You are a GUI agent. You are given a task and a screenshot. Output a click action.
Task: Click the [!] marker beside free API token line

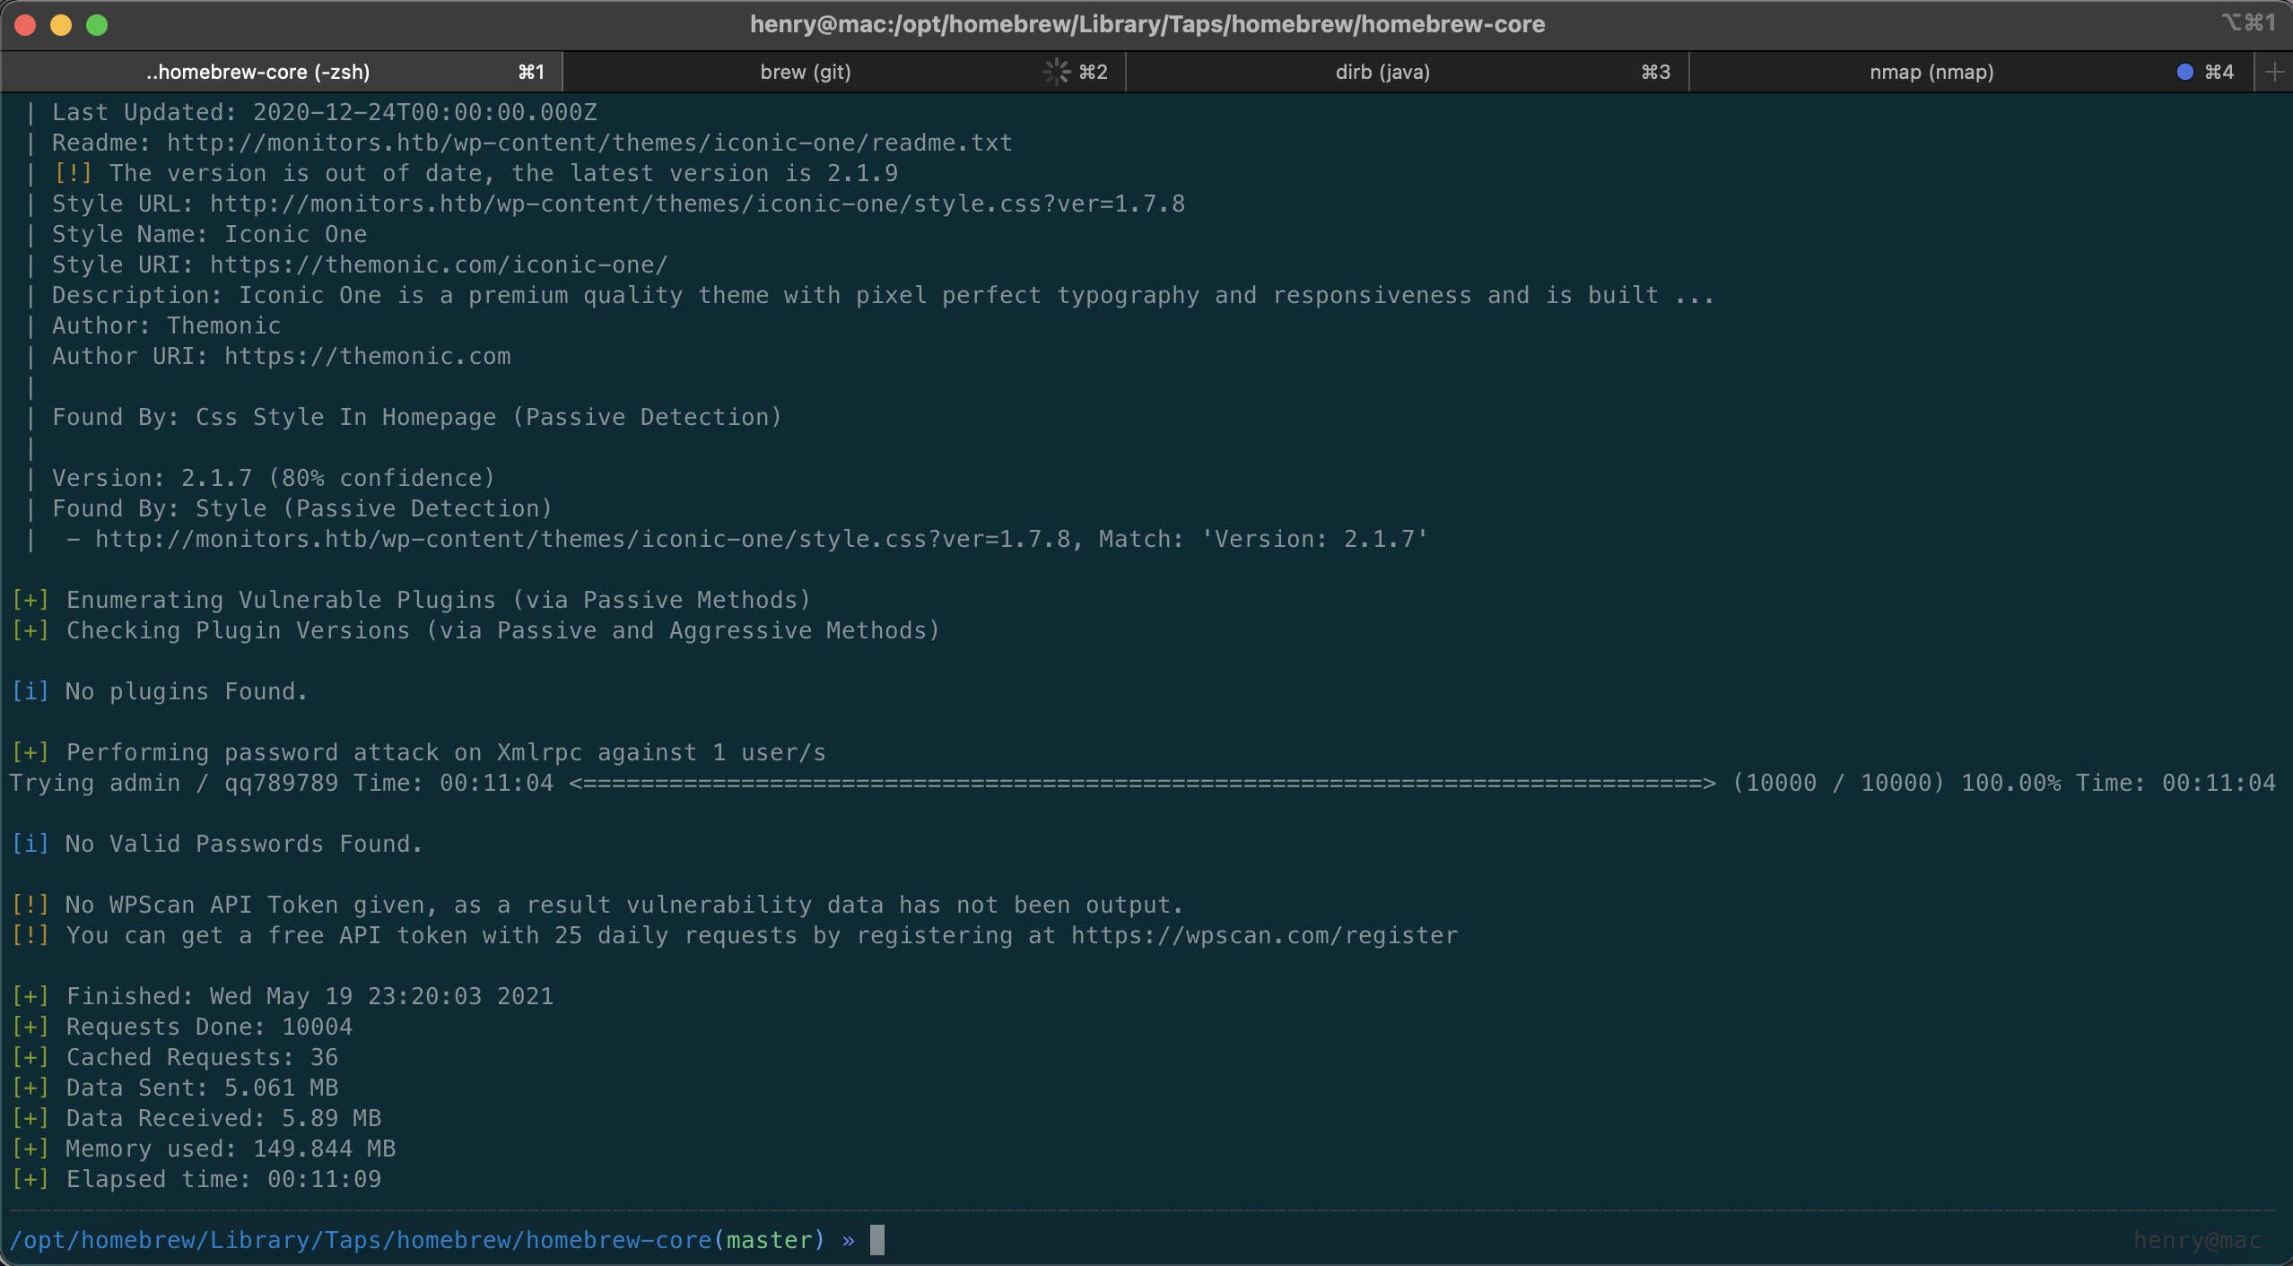pyautogui.click(x=30, y=935)
